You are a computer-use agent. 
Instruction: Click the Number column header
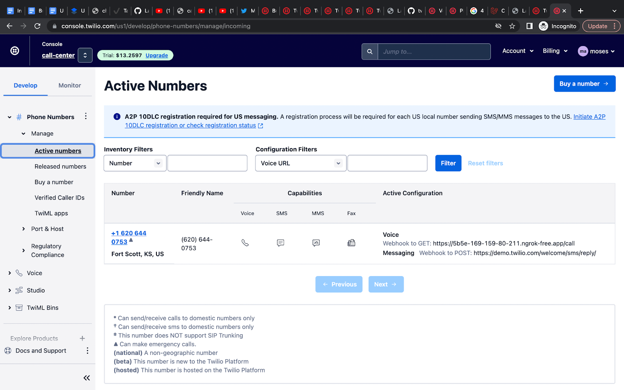coord(123,193)
